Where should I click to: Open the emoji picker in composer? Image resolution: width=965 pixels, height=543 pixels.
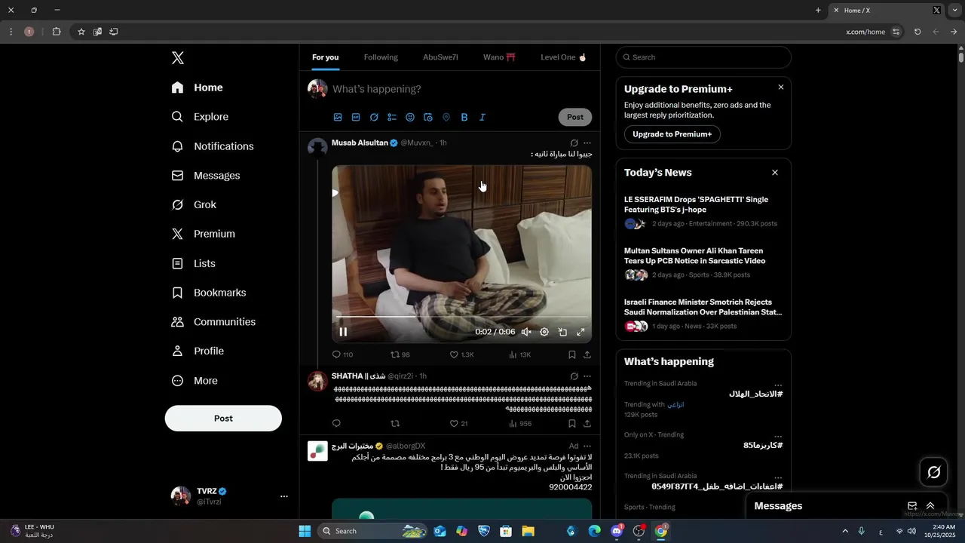tap(410, 118)
